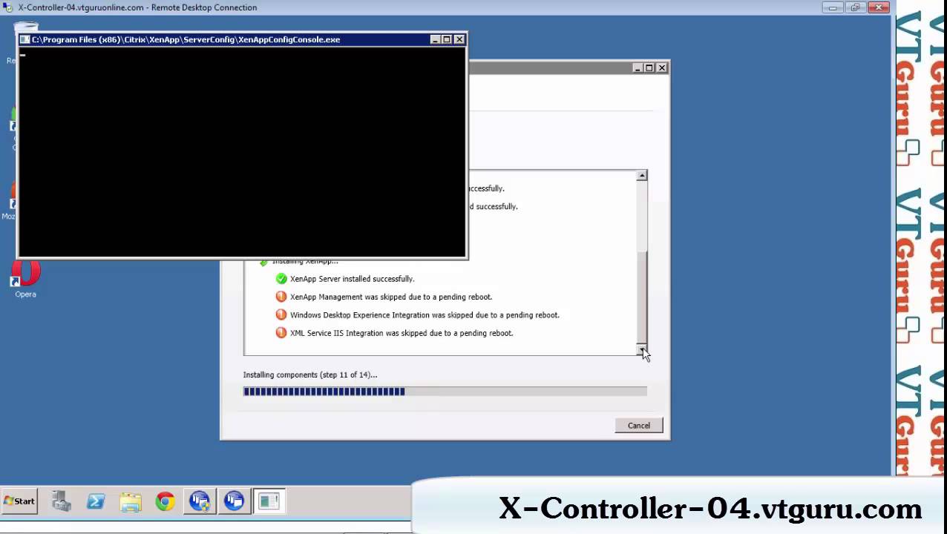Select 'XenApp Server installed successfully.' text
The width and height of the screenshot is (947, 534).
point(352,279)
